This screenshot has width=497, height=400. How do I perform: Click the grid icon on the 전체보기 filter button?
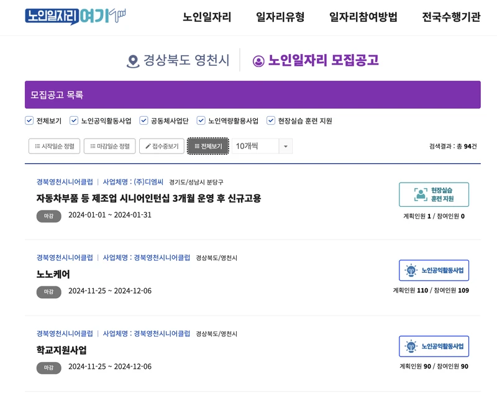(x=198, y=145)
